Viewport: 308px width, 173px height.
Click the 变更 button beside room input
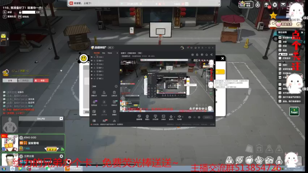coord(38,12)
